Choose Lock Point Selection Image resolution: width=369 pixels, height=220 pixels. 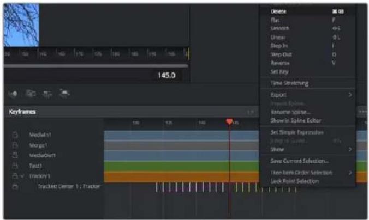point(295,181)
